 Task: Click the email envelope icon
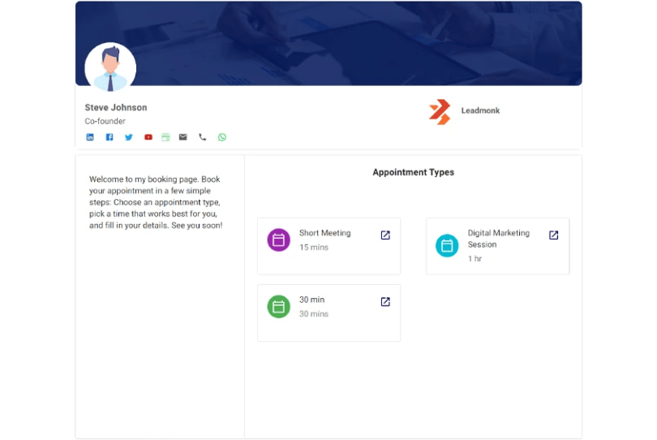pos(183,137)
